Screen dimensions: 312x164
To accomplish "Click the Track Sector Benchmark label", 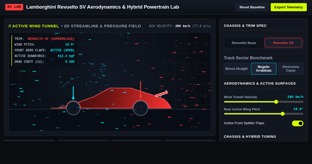I will click(248, 58).
